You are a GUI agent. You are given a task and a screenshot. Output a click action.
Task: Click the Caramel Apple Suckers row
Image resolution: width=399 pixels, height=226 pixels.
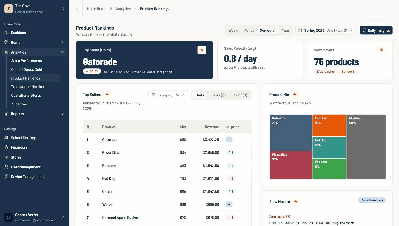point(167,218)
